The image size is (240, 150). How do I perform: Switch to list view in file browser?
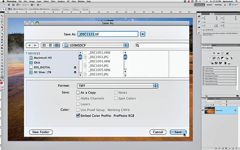click(x=50, y=45)
